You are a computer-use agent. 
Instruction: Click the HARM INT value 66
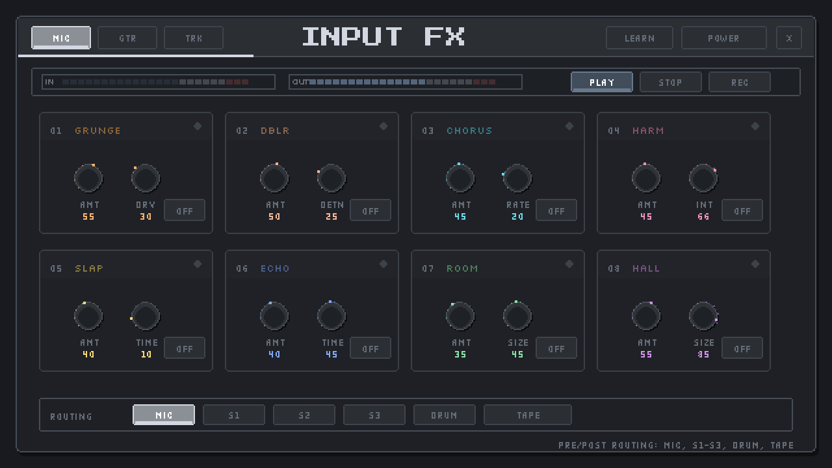click(x=703, y=216)
